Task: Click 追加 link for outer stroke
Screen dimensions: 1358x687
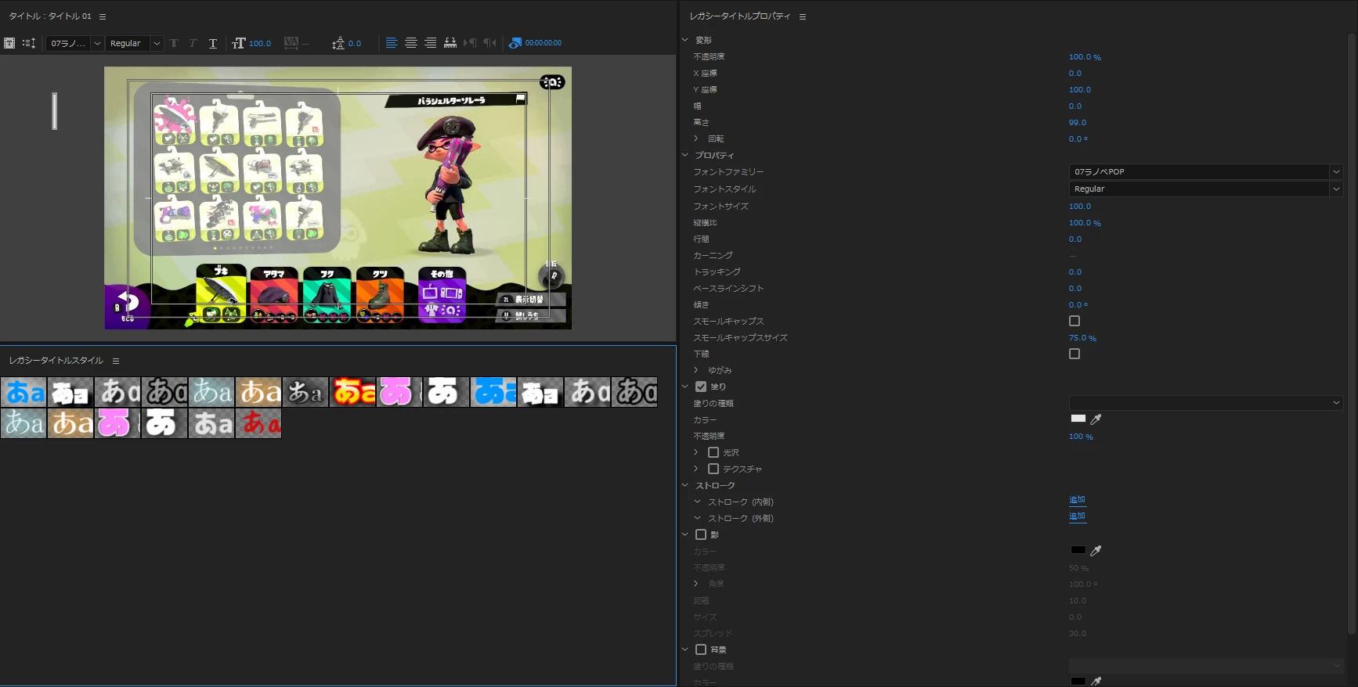Action: [x=1077, y=516]
